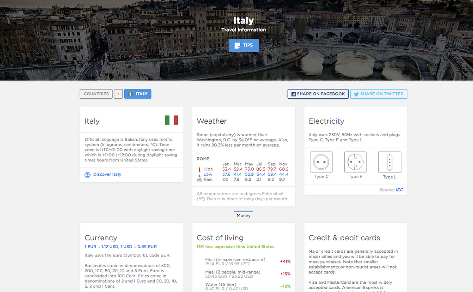The width and height of the screenshot is (473, 292).
Task: Open the Discover Italy link
Action: coord(107,174)
